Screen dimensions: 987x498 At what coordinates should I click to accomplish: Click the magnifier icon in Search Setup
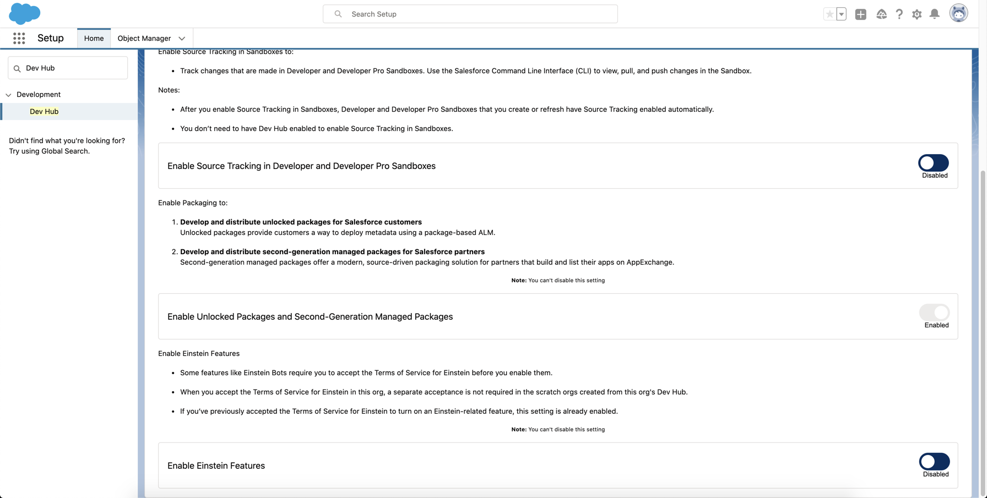pos(338,14)
